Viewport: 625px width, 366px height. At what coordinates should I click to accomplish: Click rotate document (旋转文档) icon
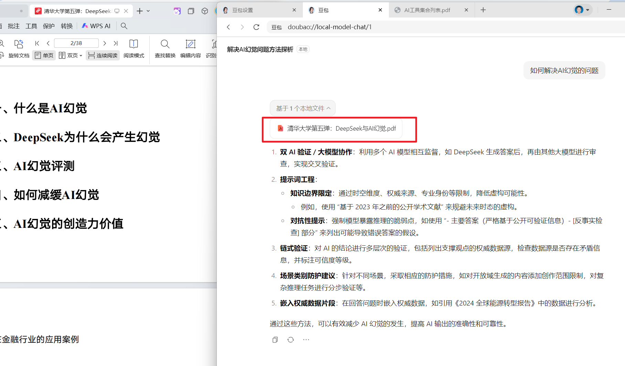(x=19, y=49)
